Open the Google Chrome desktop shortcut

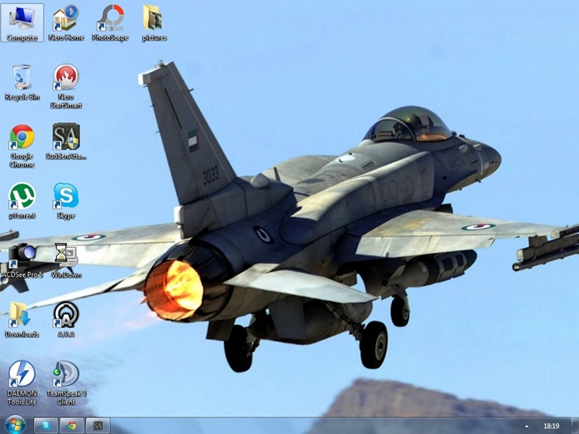coord(22,146)
